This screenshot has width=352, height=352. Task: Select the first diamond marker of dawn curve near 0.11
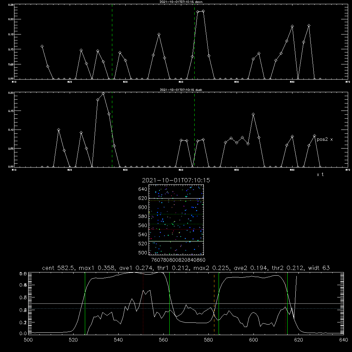coord(42,46)
